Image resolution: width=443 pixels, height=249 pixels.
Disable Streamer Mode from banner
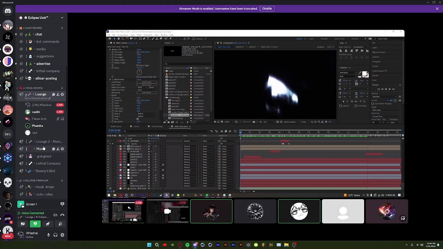267,9
